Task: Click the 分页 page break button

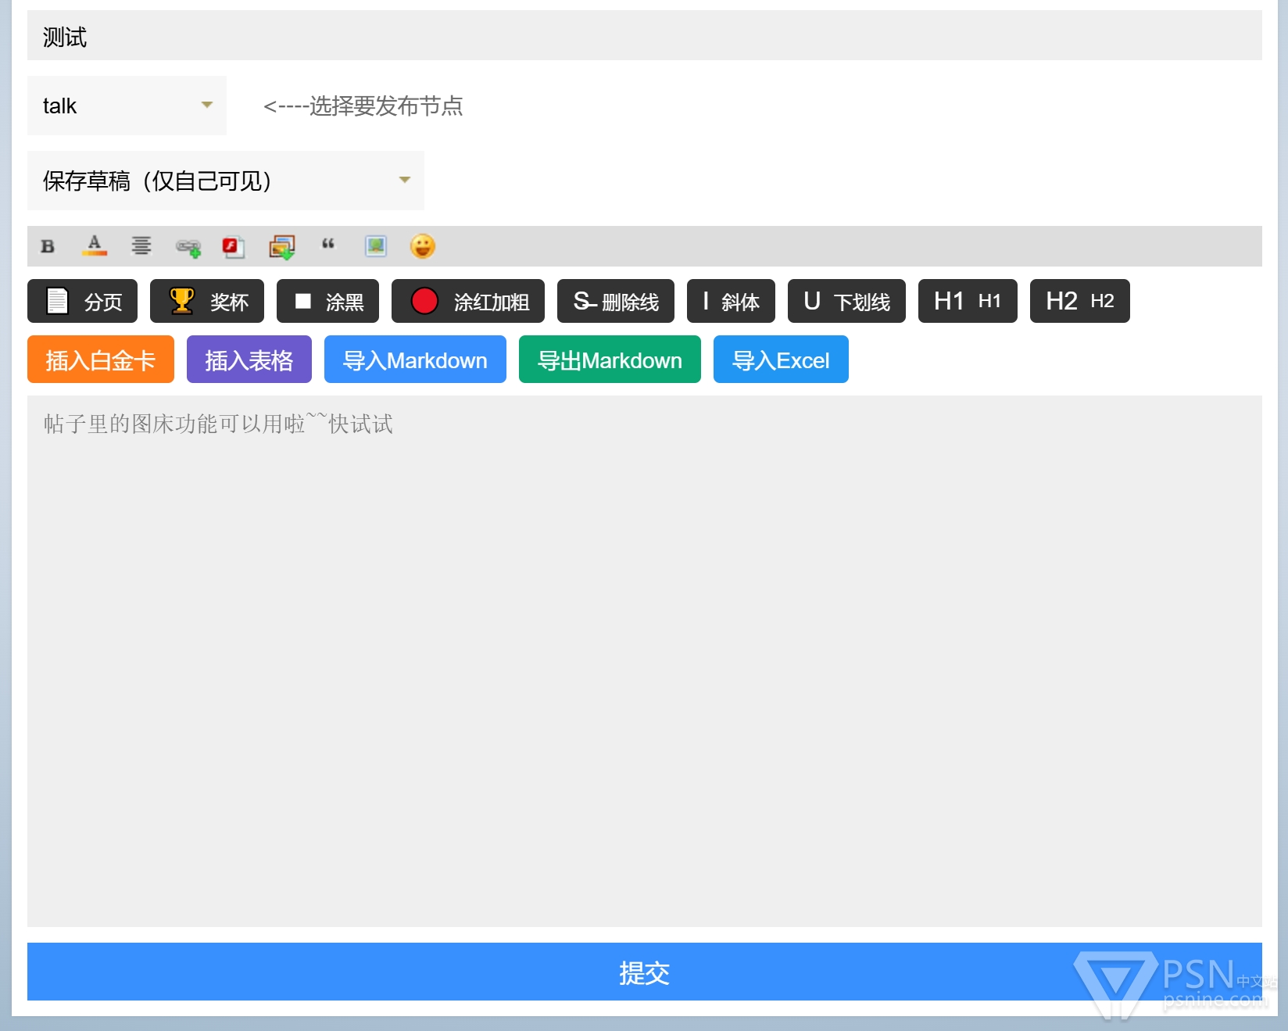Action: click(x=82, y=301)
